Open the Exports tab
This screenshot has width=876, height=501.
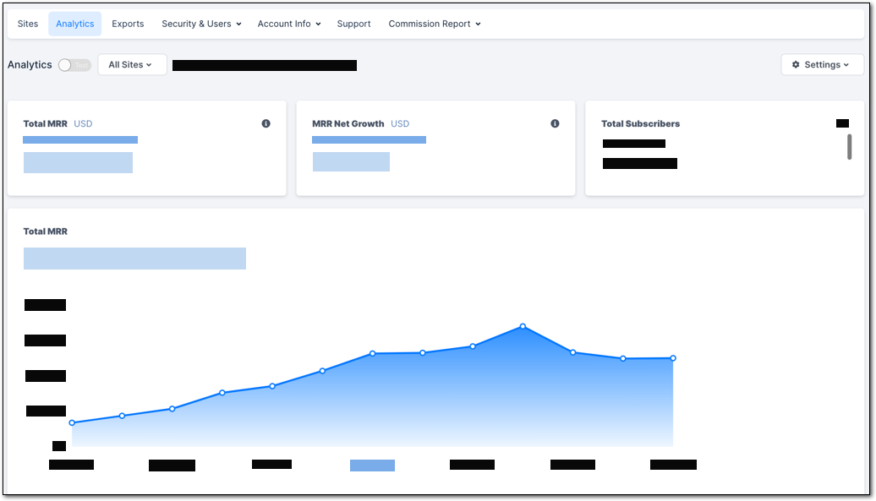pyautogui.click(x=128, y=24)
